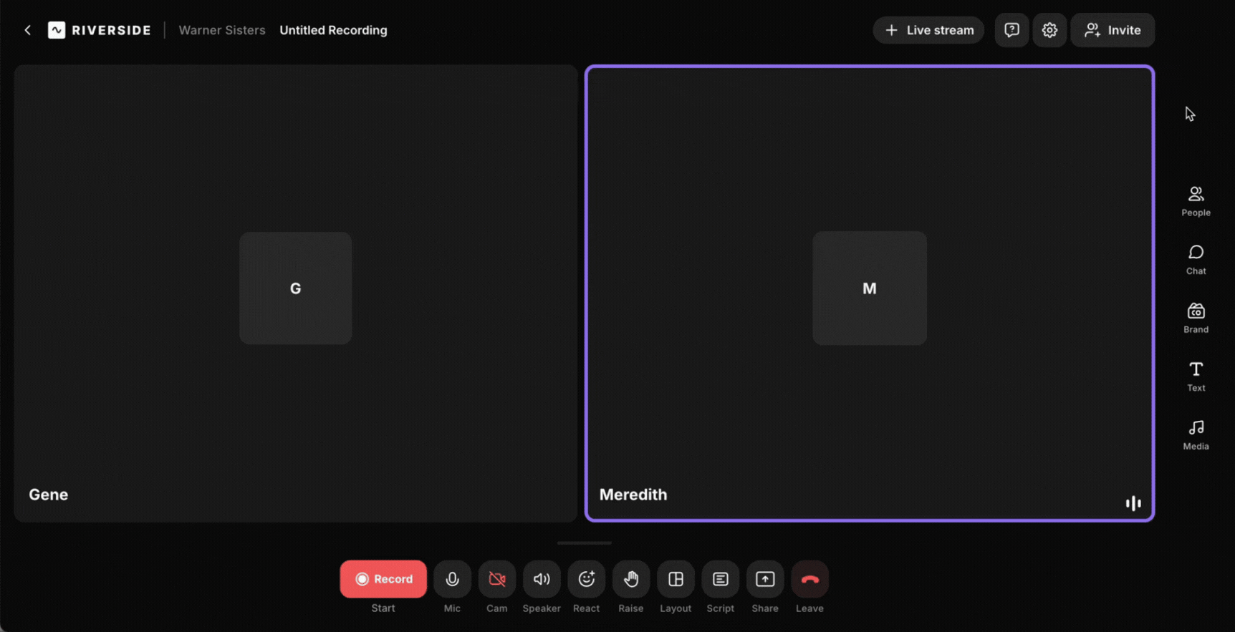Open the People panel
The width and height of the screenshot is (1235, 632).
1196,200
